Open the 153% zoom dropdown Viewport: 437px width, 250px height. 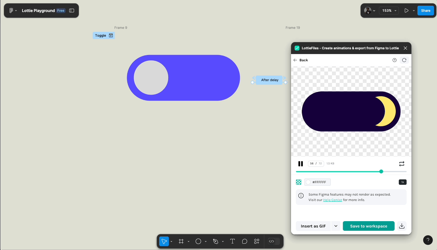[x=389, y=11]
